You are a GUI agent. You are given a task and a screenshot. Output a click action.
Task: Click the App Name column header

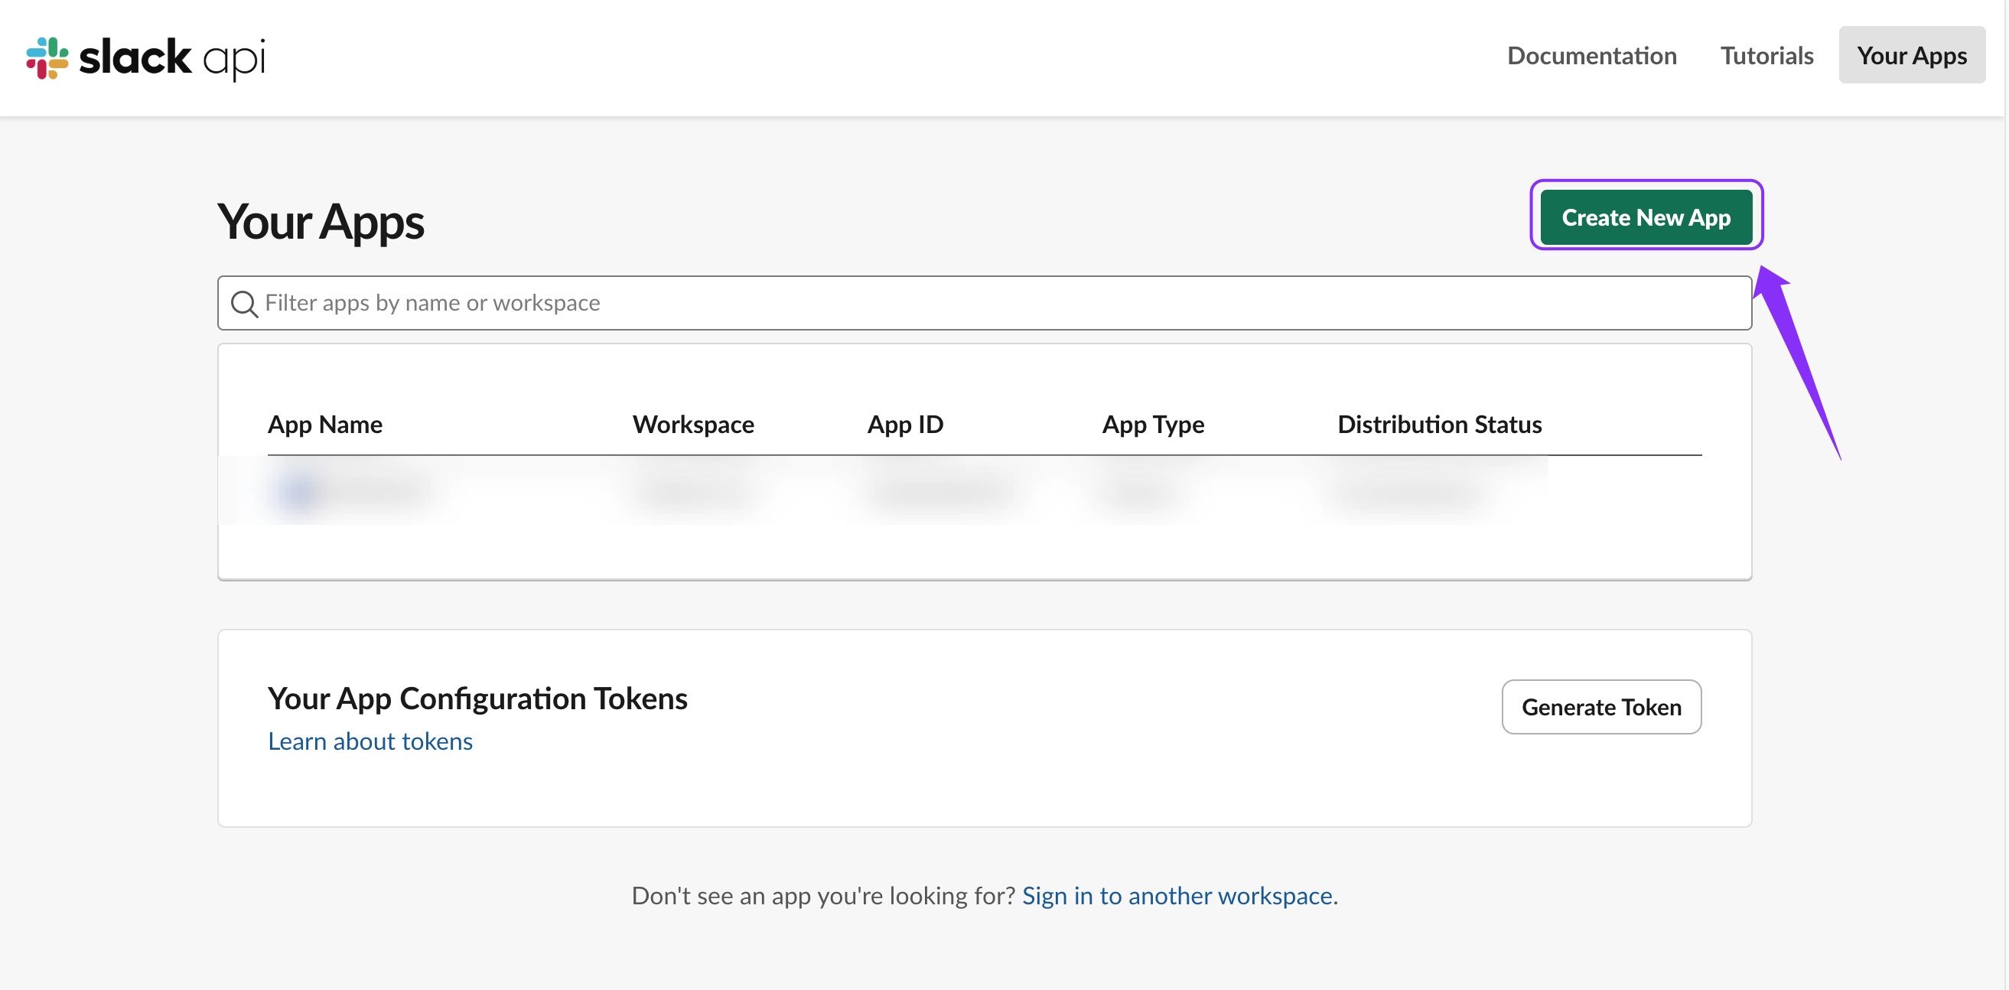click(x=324, y=424)
